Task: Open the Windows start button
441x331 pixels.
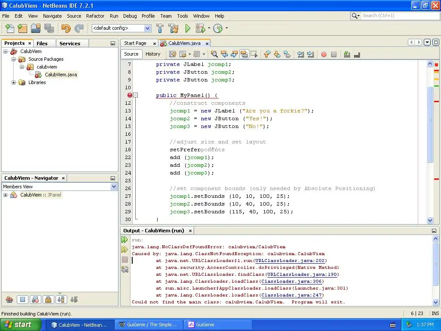Action: click(x=21, y=325)
